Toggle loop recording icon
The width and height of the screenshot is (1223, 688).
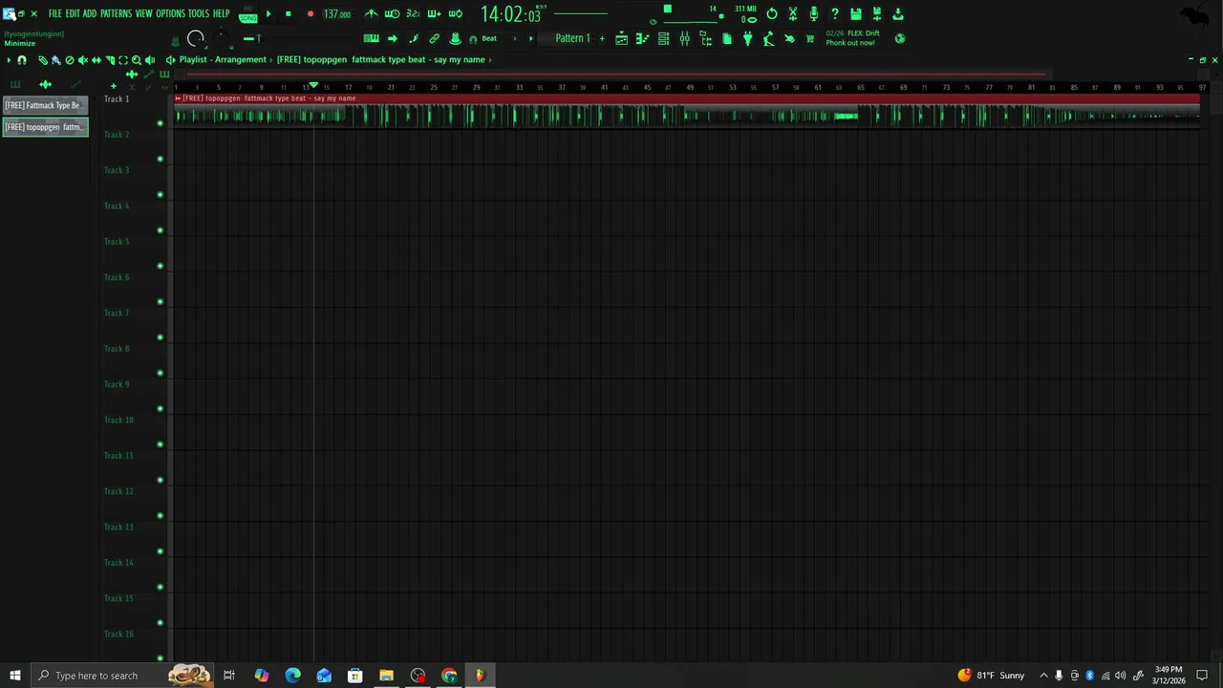[455, 14]
